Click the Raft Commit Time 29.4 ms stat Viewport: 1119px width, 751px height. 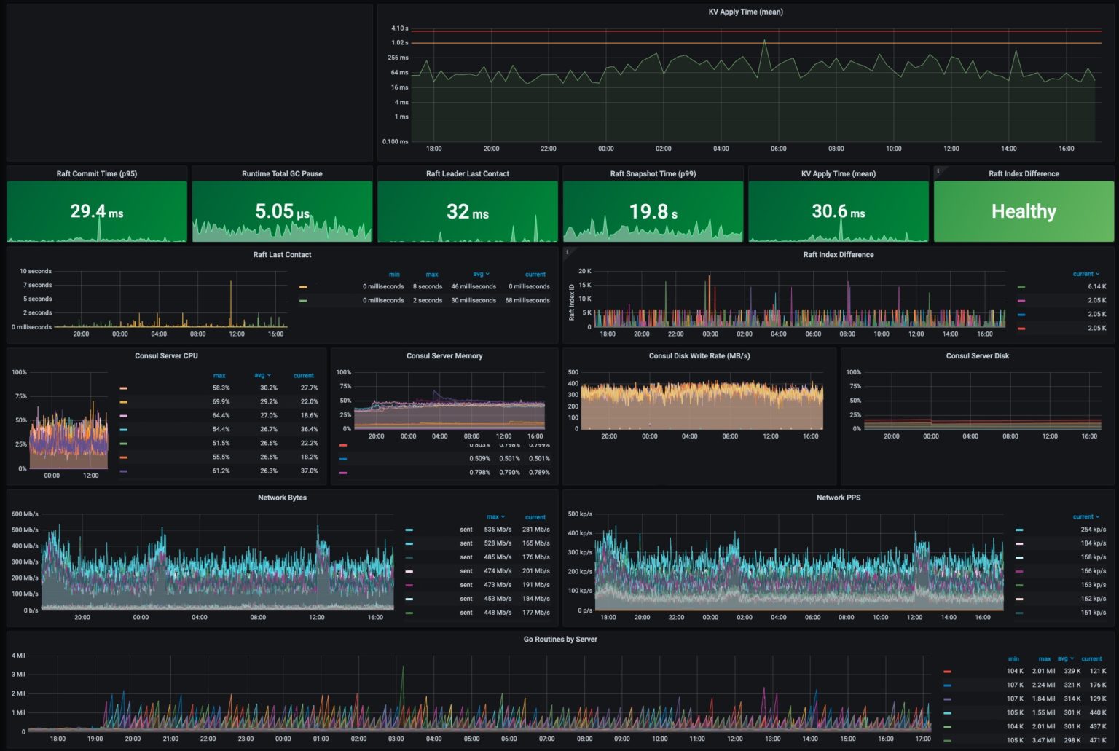[x=97, y=211]
